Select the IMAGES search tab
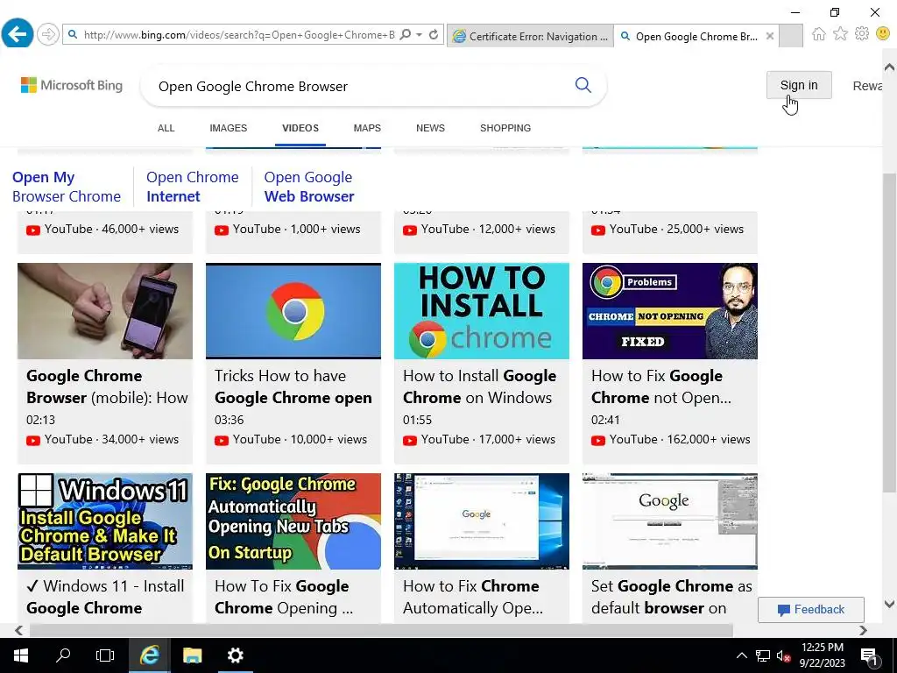The height and width of the screenshot is (673, 897). tap(229, 128)
